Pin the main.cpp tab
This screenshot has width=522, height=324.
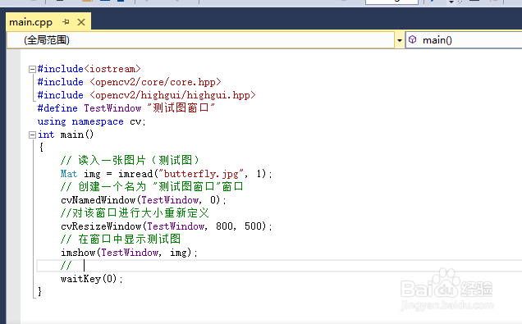tap(66, 22)
